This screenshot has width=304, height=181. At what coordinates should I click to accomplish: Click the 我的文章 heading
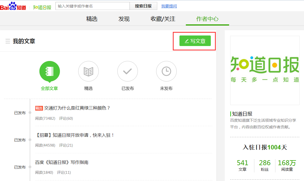(x=24, y=41)
